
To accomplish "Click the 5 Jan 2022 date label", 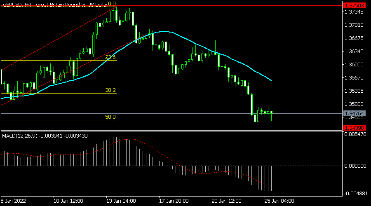I will coord(13,201).
